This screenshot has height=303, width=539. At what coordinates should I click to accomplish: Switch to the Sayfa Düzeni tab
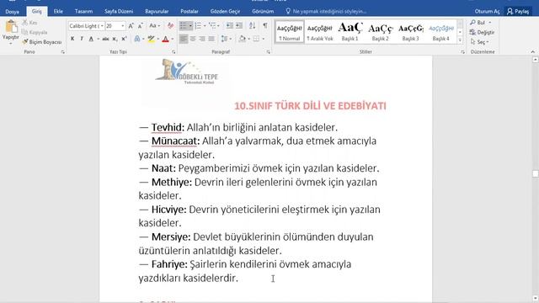tap(119, 11)
